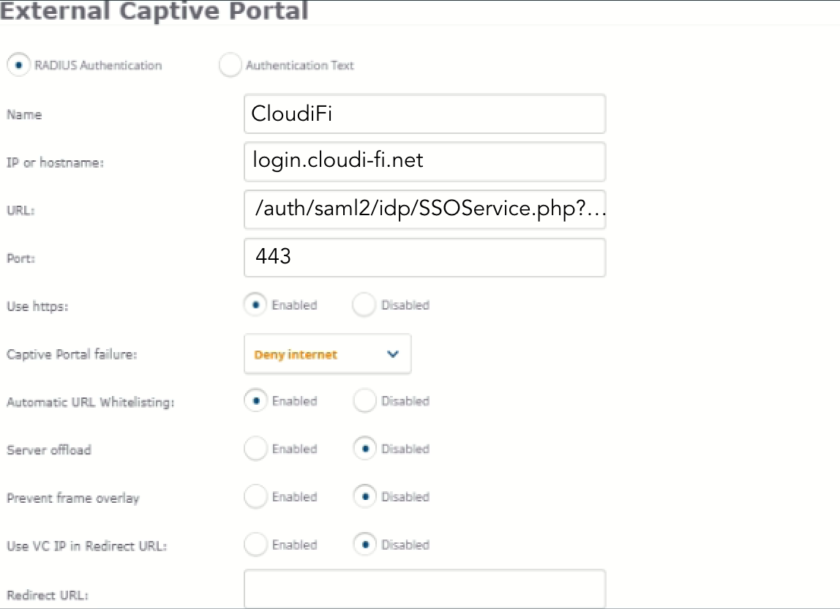Enable Use VC IP in Redirect URL
The width and height of the screenshot is (840, 609).
pos(255,545)
